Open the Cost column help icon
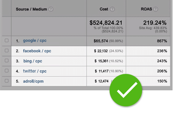 tap(112, 9)
